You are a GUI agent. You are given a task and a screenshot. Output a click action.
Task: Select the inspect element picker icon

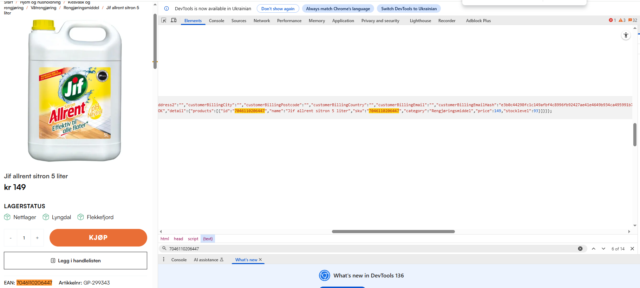tap(164, 20)
